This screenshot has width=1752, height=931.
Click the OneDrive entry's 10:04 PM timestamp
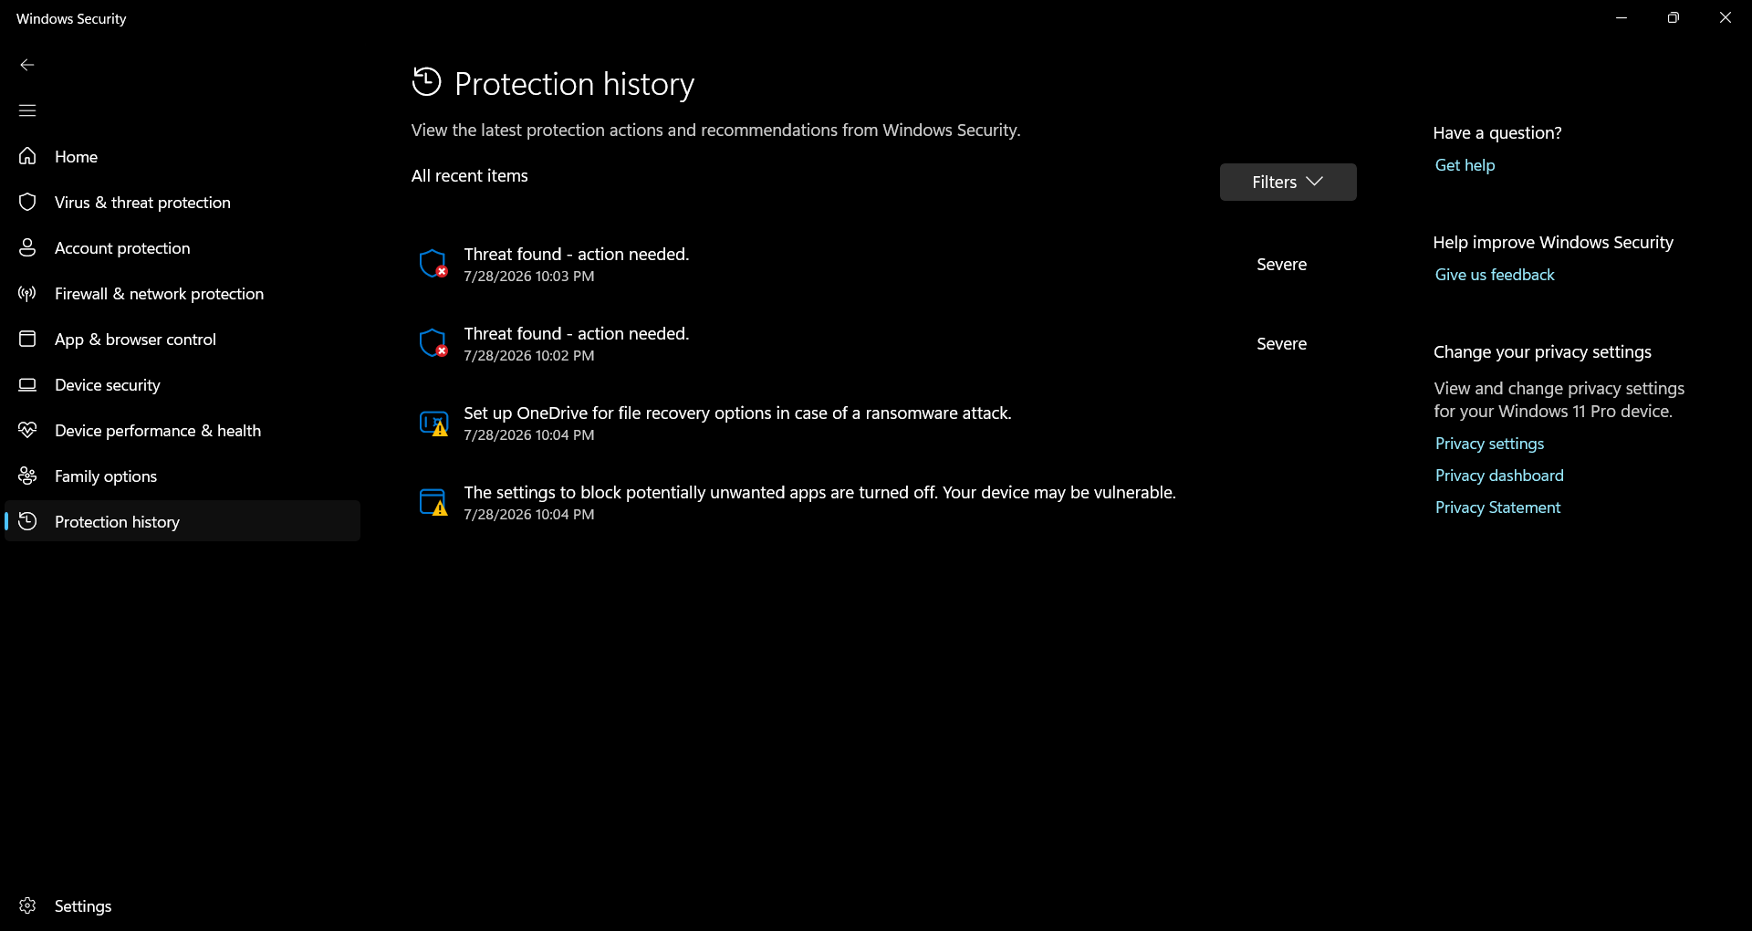point(528,435)
